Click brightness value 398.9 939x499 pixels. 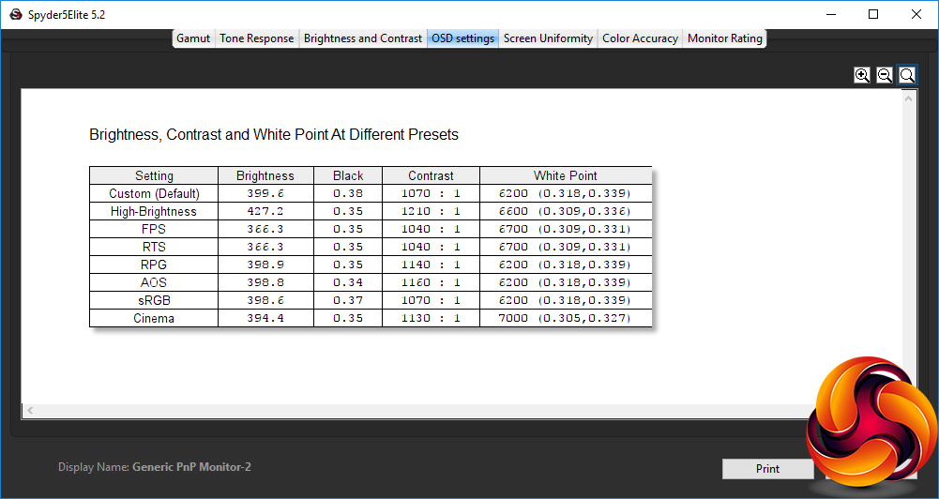tap(265, 265)
